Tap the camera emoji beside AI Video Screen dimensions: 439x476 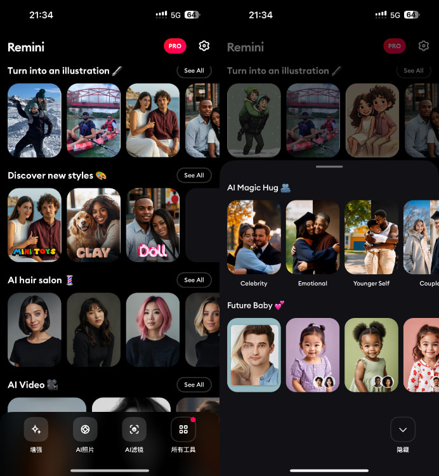coord(53,385)
